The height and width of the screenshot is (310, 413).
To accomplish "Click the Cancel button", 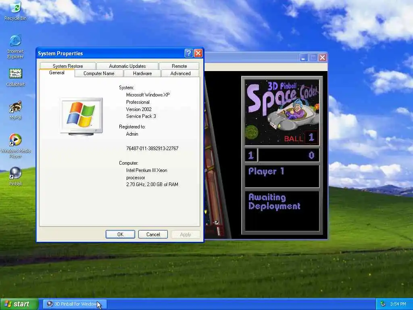I will click(153, 235).
